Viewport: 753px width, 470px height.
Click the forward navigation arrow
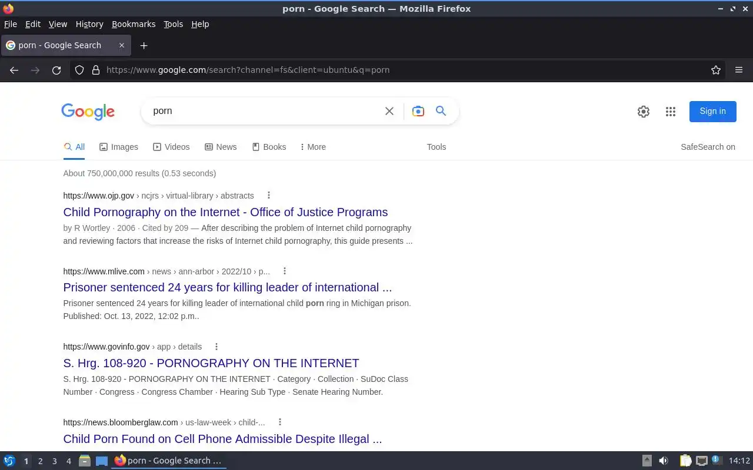[x=35, y=70]
